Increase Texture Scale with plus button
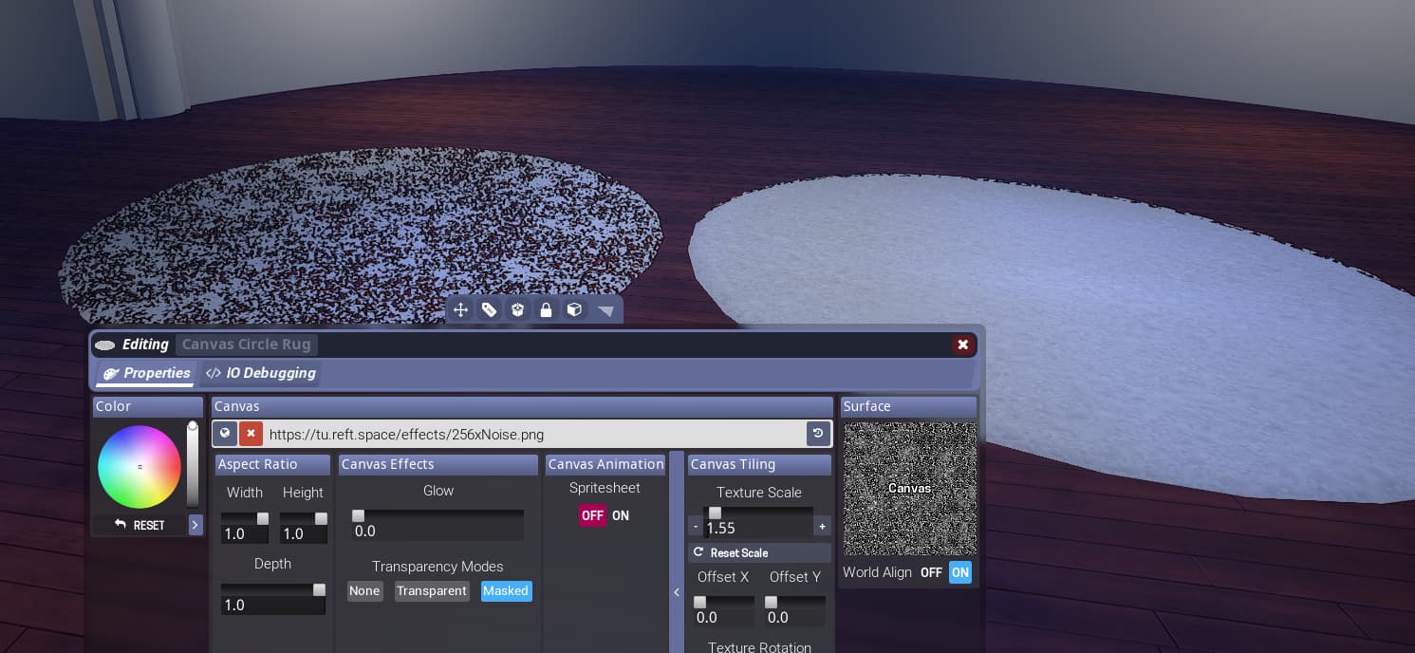The image size is (1415, 653). (822, 526)
